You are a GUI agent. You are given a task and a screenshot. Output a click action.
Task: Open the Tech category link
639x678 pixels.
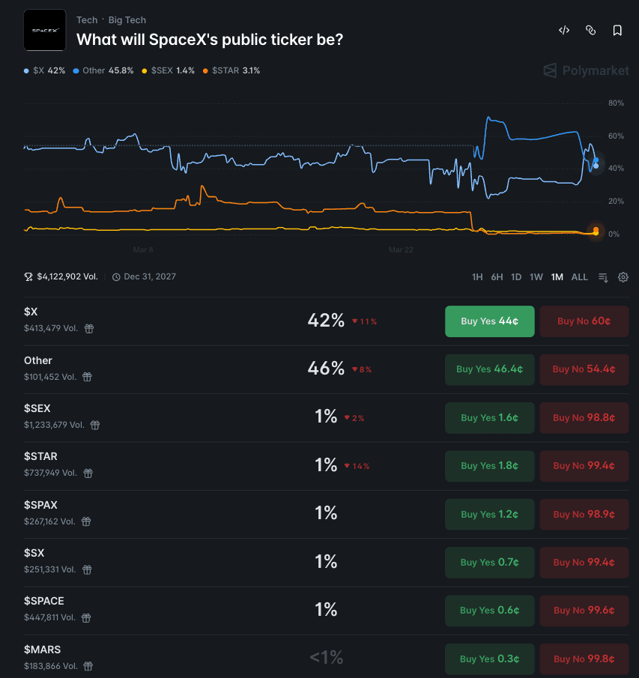87,20
